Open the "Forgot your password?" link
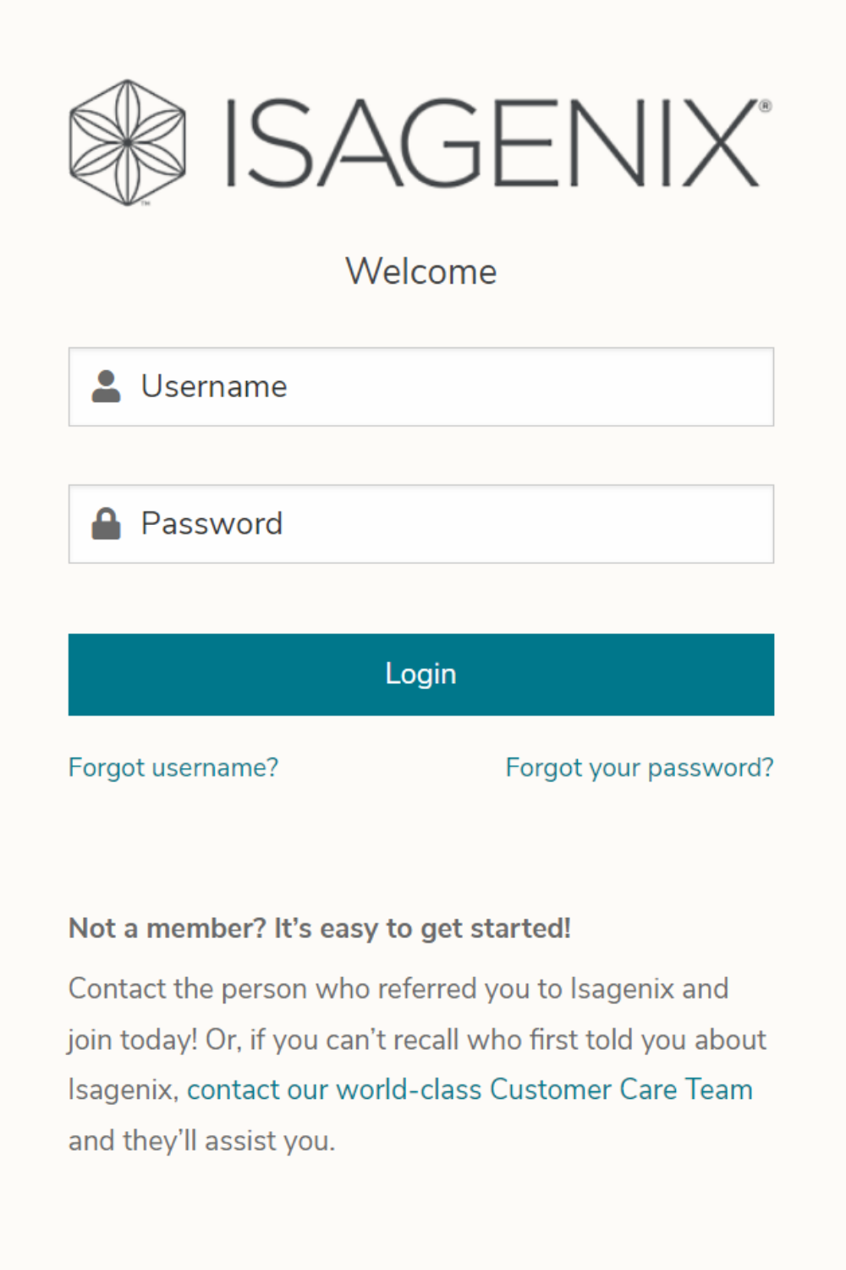Viewport: 846px width, 1270px height. 640,767
